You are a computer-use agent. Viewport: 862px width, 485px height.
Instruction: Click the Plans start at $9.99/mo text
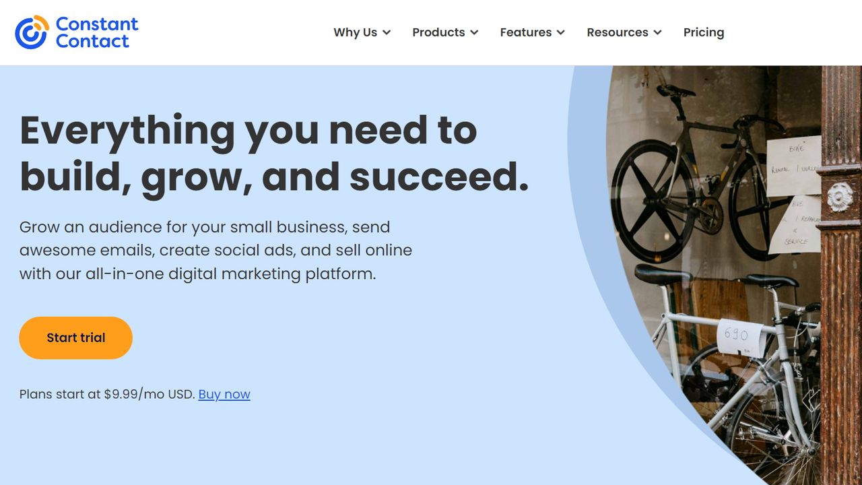pyautogui.click(x=107, y=394)
